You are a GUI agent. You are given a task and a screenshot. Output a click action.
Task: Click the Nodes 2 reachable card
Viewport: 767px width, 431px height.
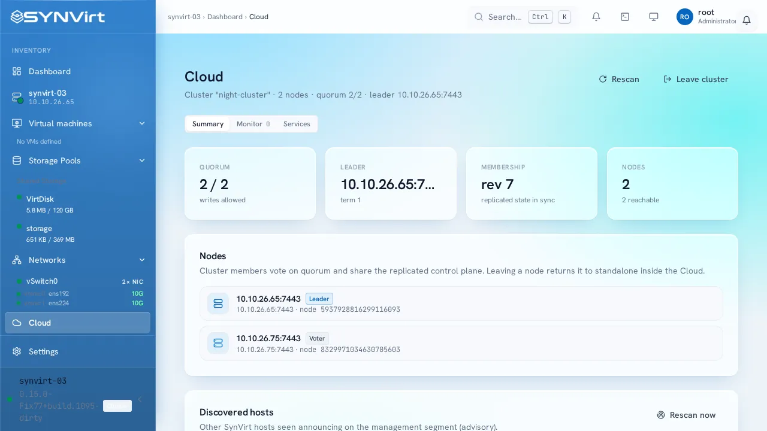click(672, 184)
